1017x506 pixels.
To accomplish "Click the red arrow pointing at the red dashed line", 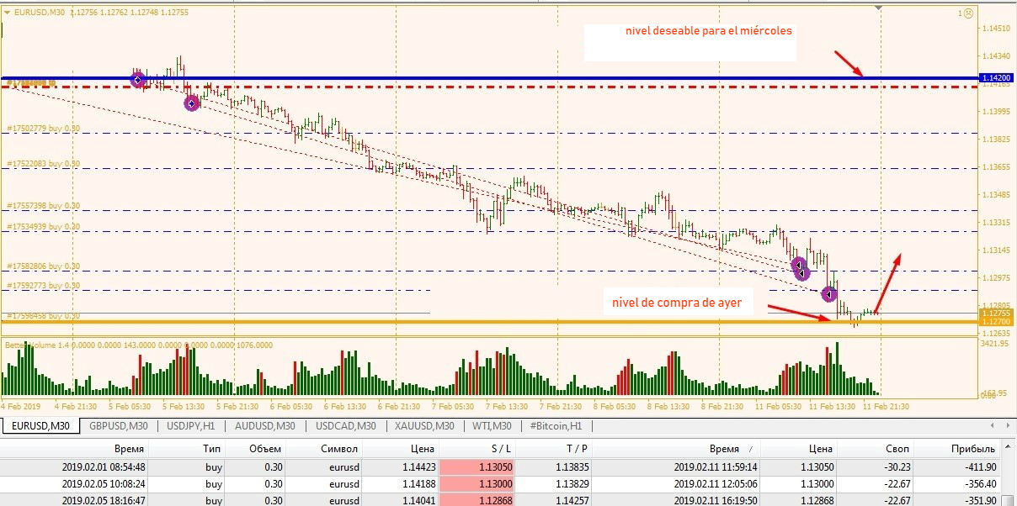I will pyautogui.click(x=849, y=63).
